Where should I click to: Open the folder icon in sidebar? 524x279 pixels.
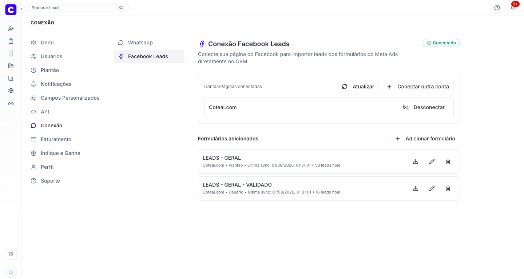(x=11, y=66)
